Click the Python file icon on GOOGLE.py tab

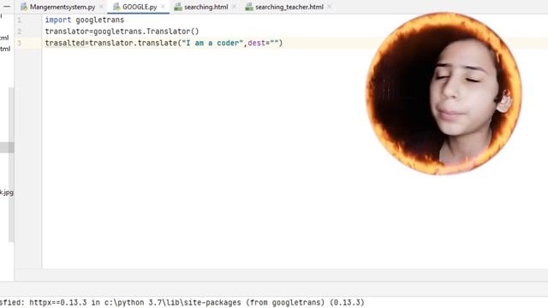click(x=116, y=7)
